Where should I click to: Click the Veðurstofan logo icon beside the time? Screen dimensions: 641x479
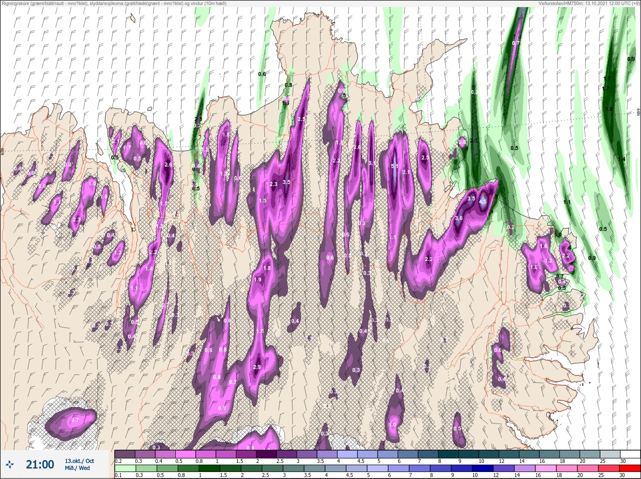click(10, 464)
